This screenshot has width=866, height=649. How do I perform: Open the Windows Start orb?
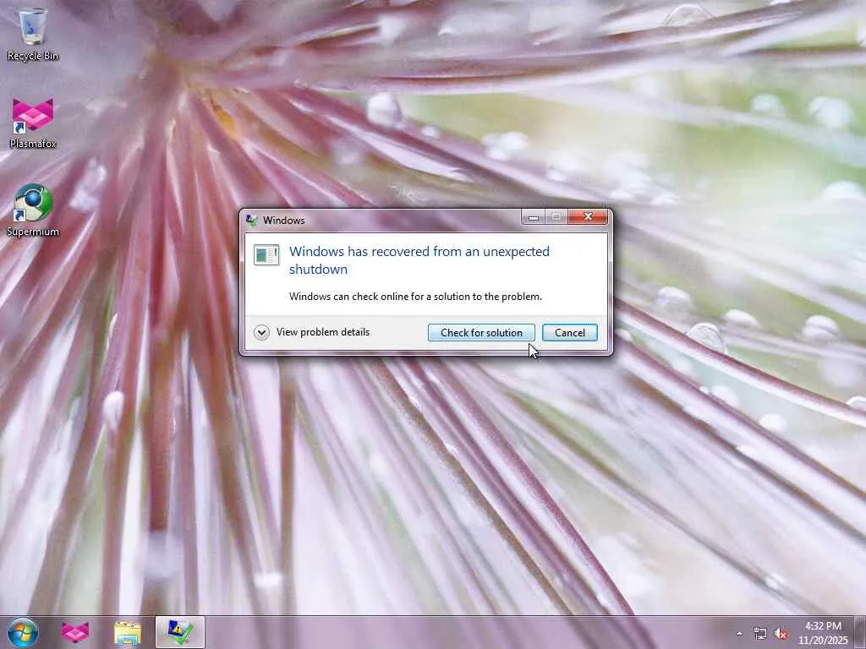[x=23, y=632]
